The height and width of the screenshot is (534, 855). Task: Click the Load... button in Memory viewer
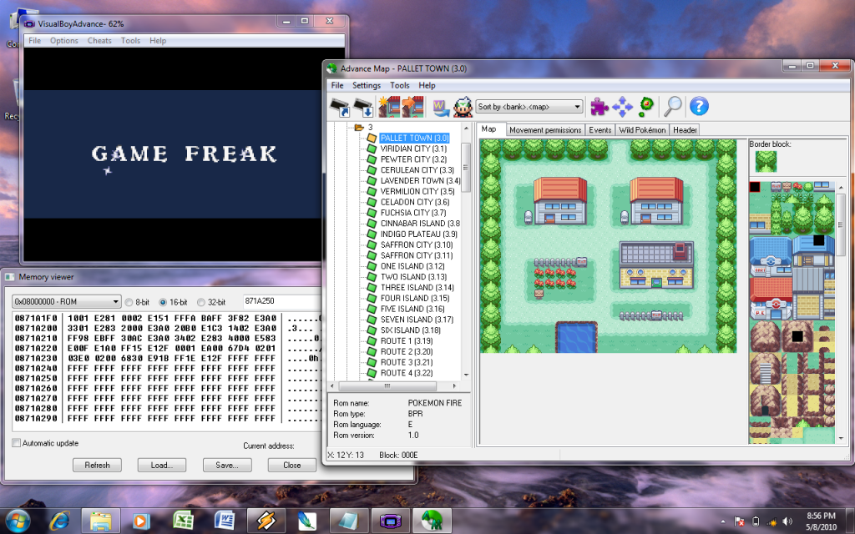pos(161,466)
